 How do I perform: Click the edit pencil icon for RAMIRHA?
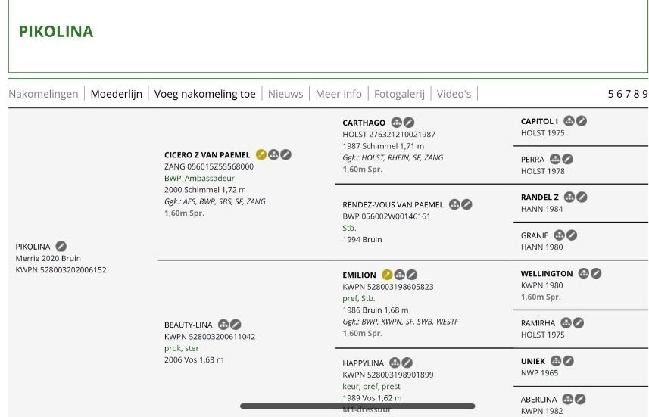[x=579, y=323]
